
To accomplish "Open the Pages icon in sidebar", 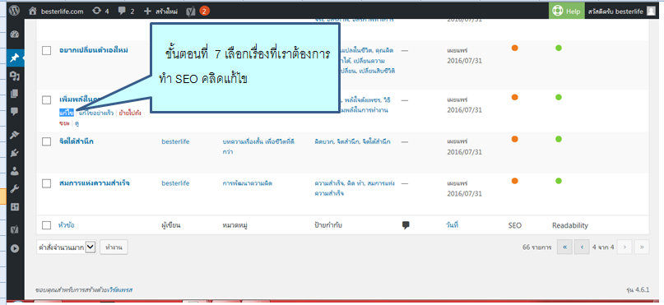I will pos(15,94).
